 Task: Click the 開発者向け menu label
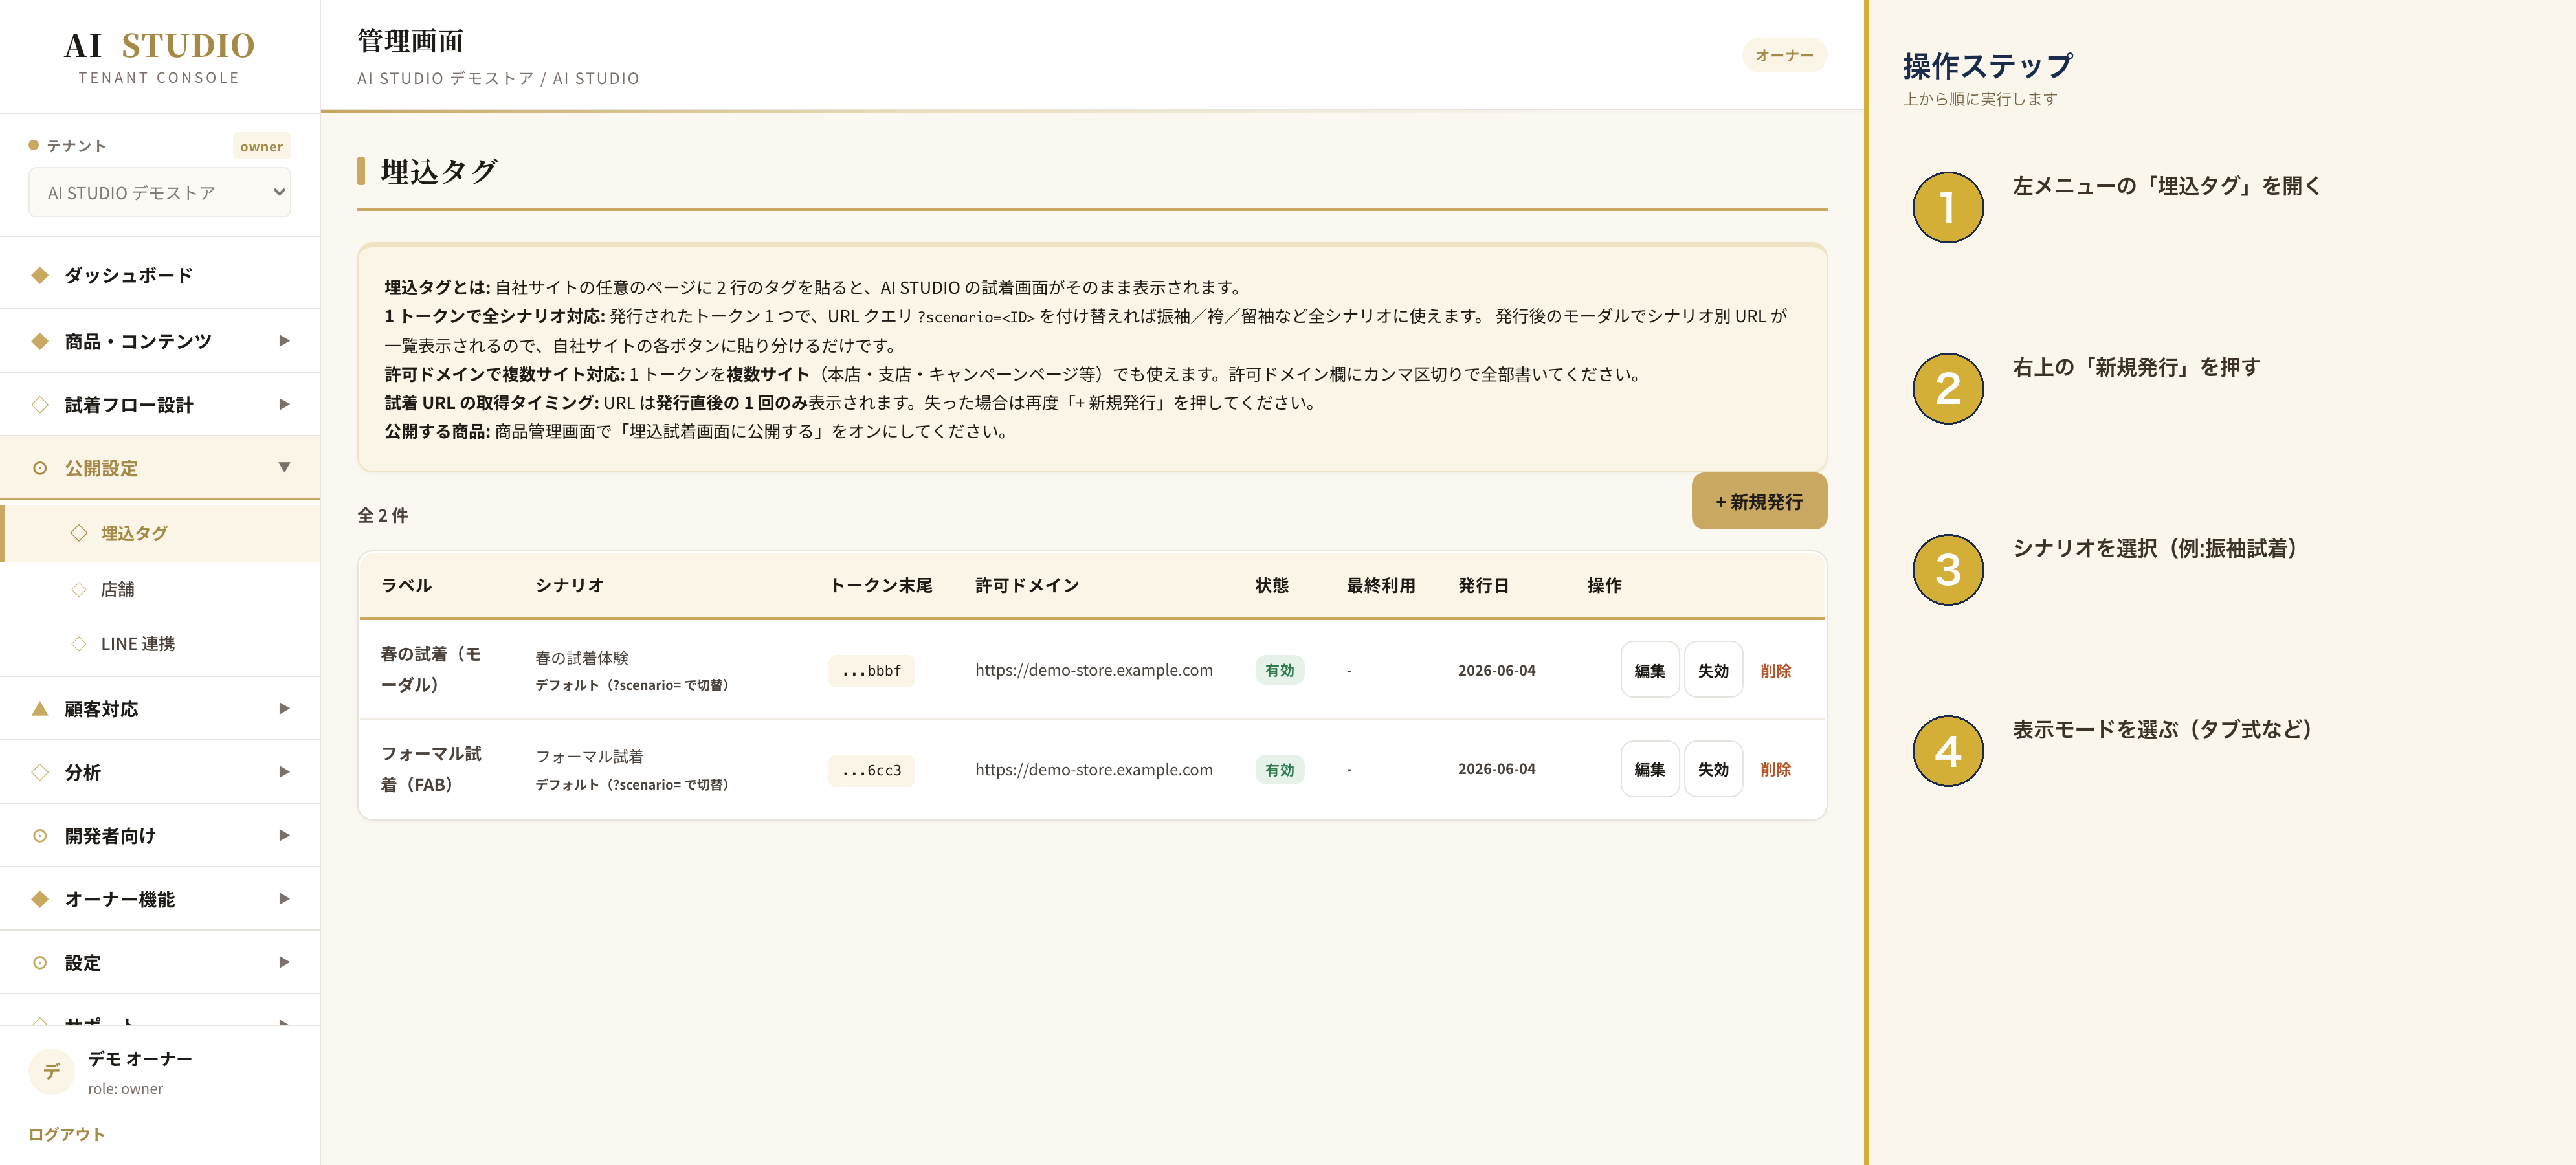[110, 836]
